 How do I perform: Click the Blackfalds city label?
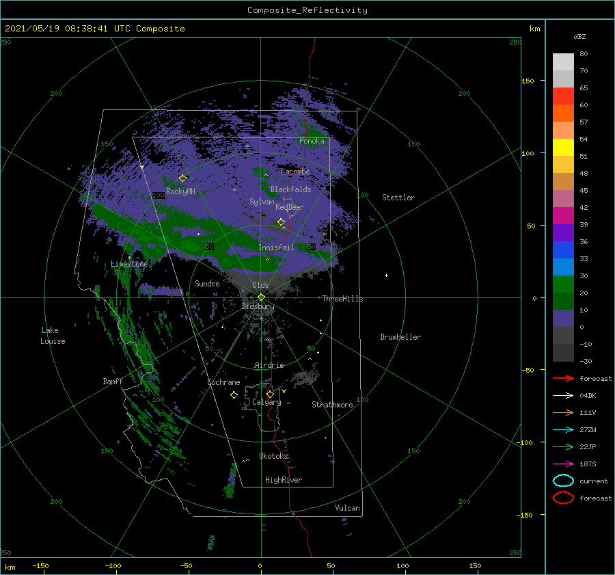[290, 189]
